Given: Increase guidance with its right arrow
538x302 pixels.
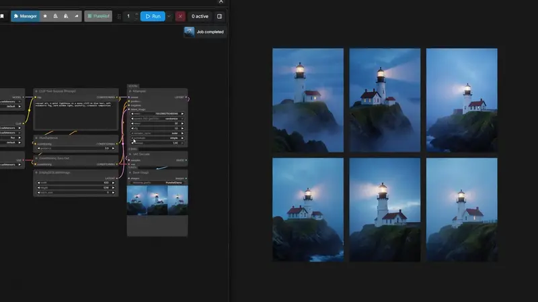Looking at the screenshot, I should coord(113,148).
